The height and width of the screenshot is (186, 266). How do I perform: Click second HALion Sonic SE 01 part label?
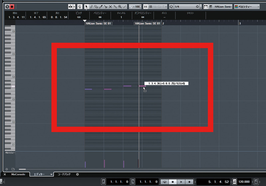click(x=148, y=23)
